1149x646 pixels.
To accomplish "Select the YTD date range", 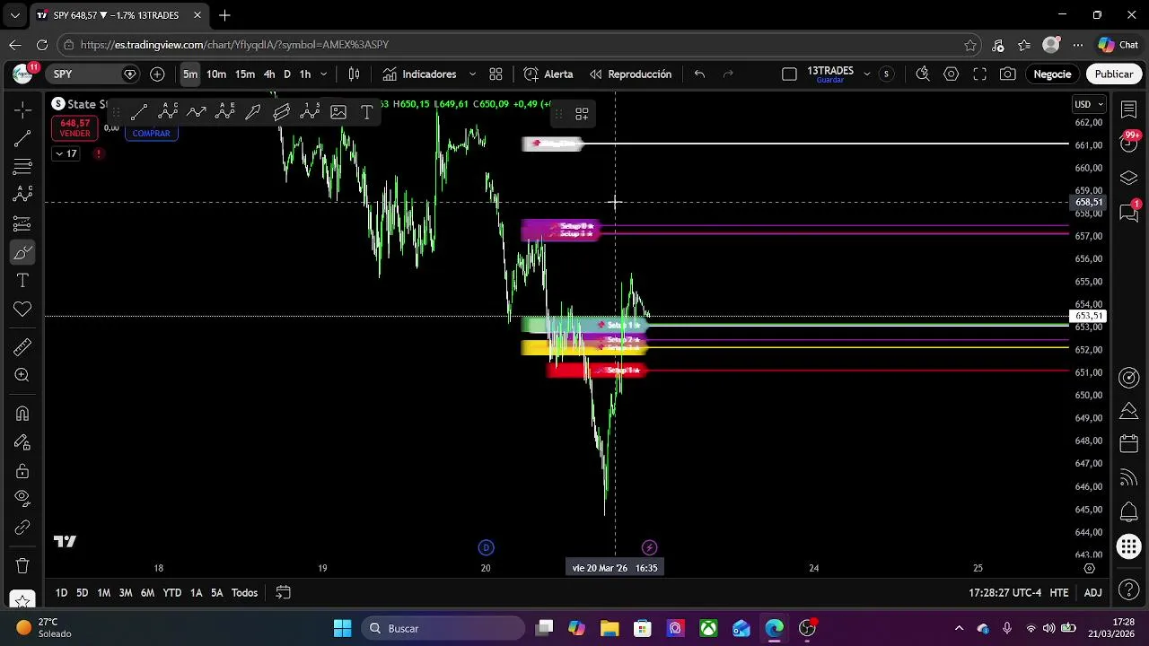I will [x=172, y=593].
